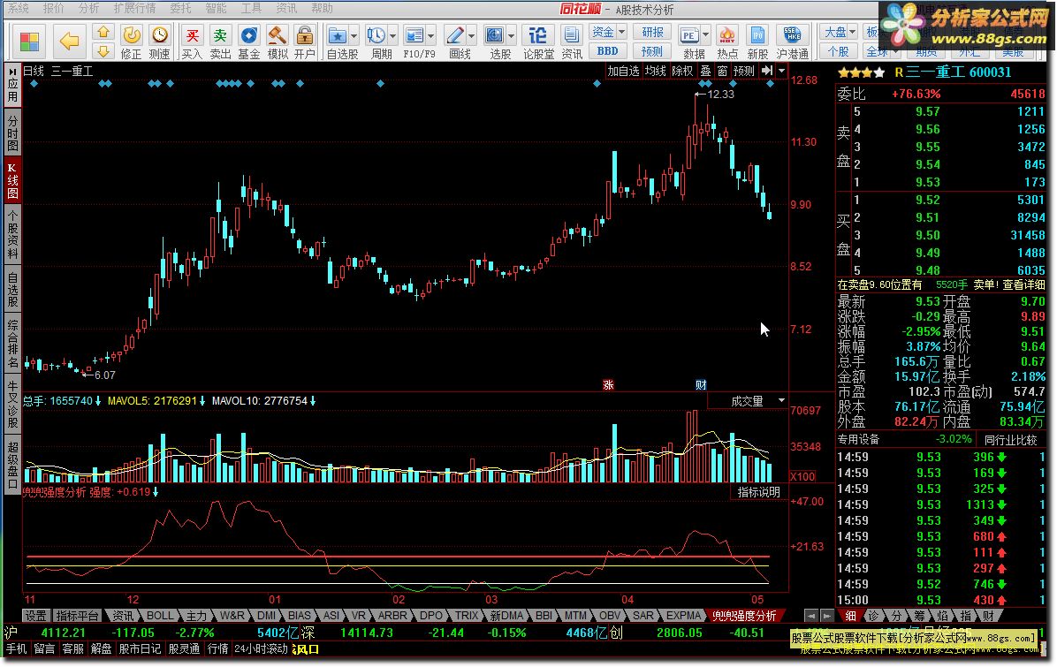This screenshot has width=1057, height=667.
Task: Expand the F10/F9 dropdown arrow
Action: pyautogui.click(x=431, y=35)
